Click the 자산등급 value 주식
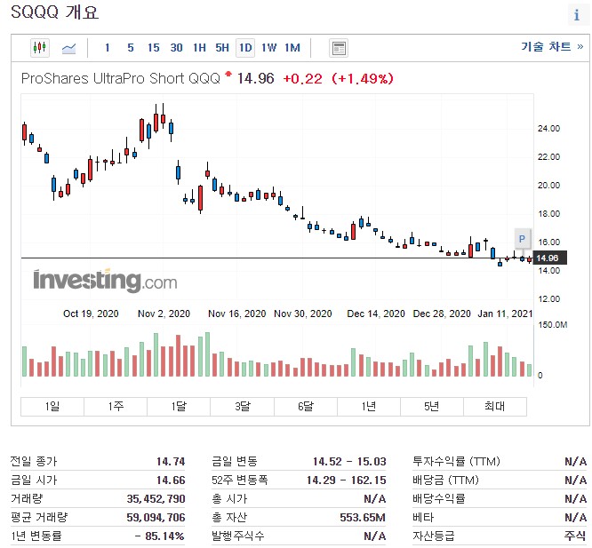This screenshot has height=548, width=592. pos(575,536)
